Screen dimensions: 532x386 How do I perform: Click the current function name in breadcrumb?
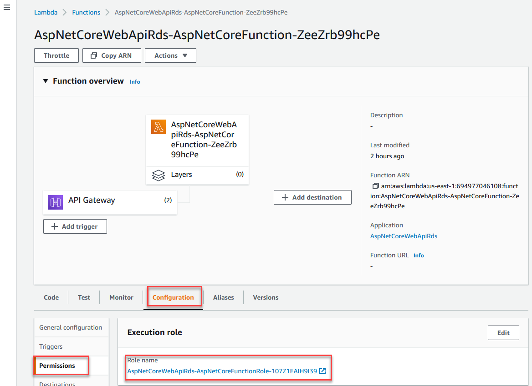201,13
